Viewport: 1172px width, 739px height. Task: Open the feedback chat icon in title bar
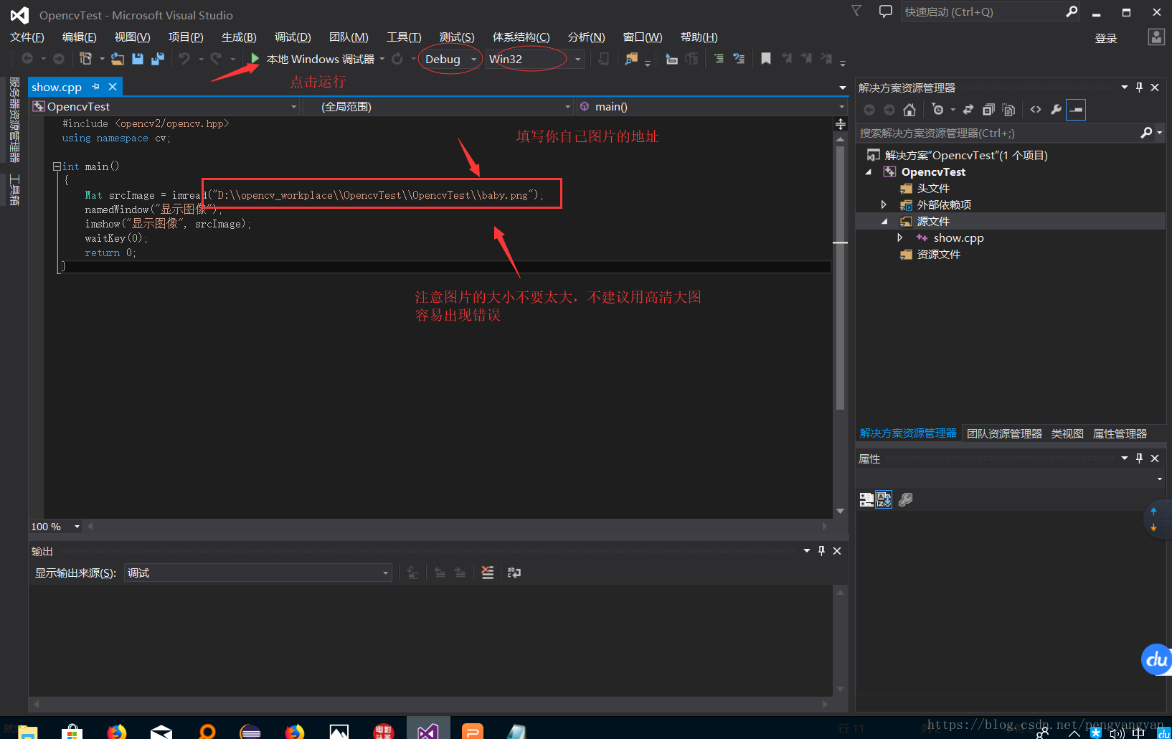click(886, 11)
